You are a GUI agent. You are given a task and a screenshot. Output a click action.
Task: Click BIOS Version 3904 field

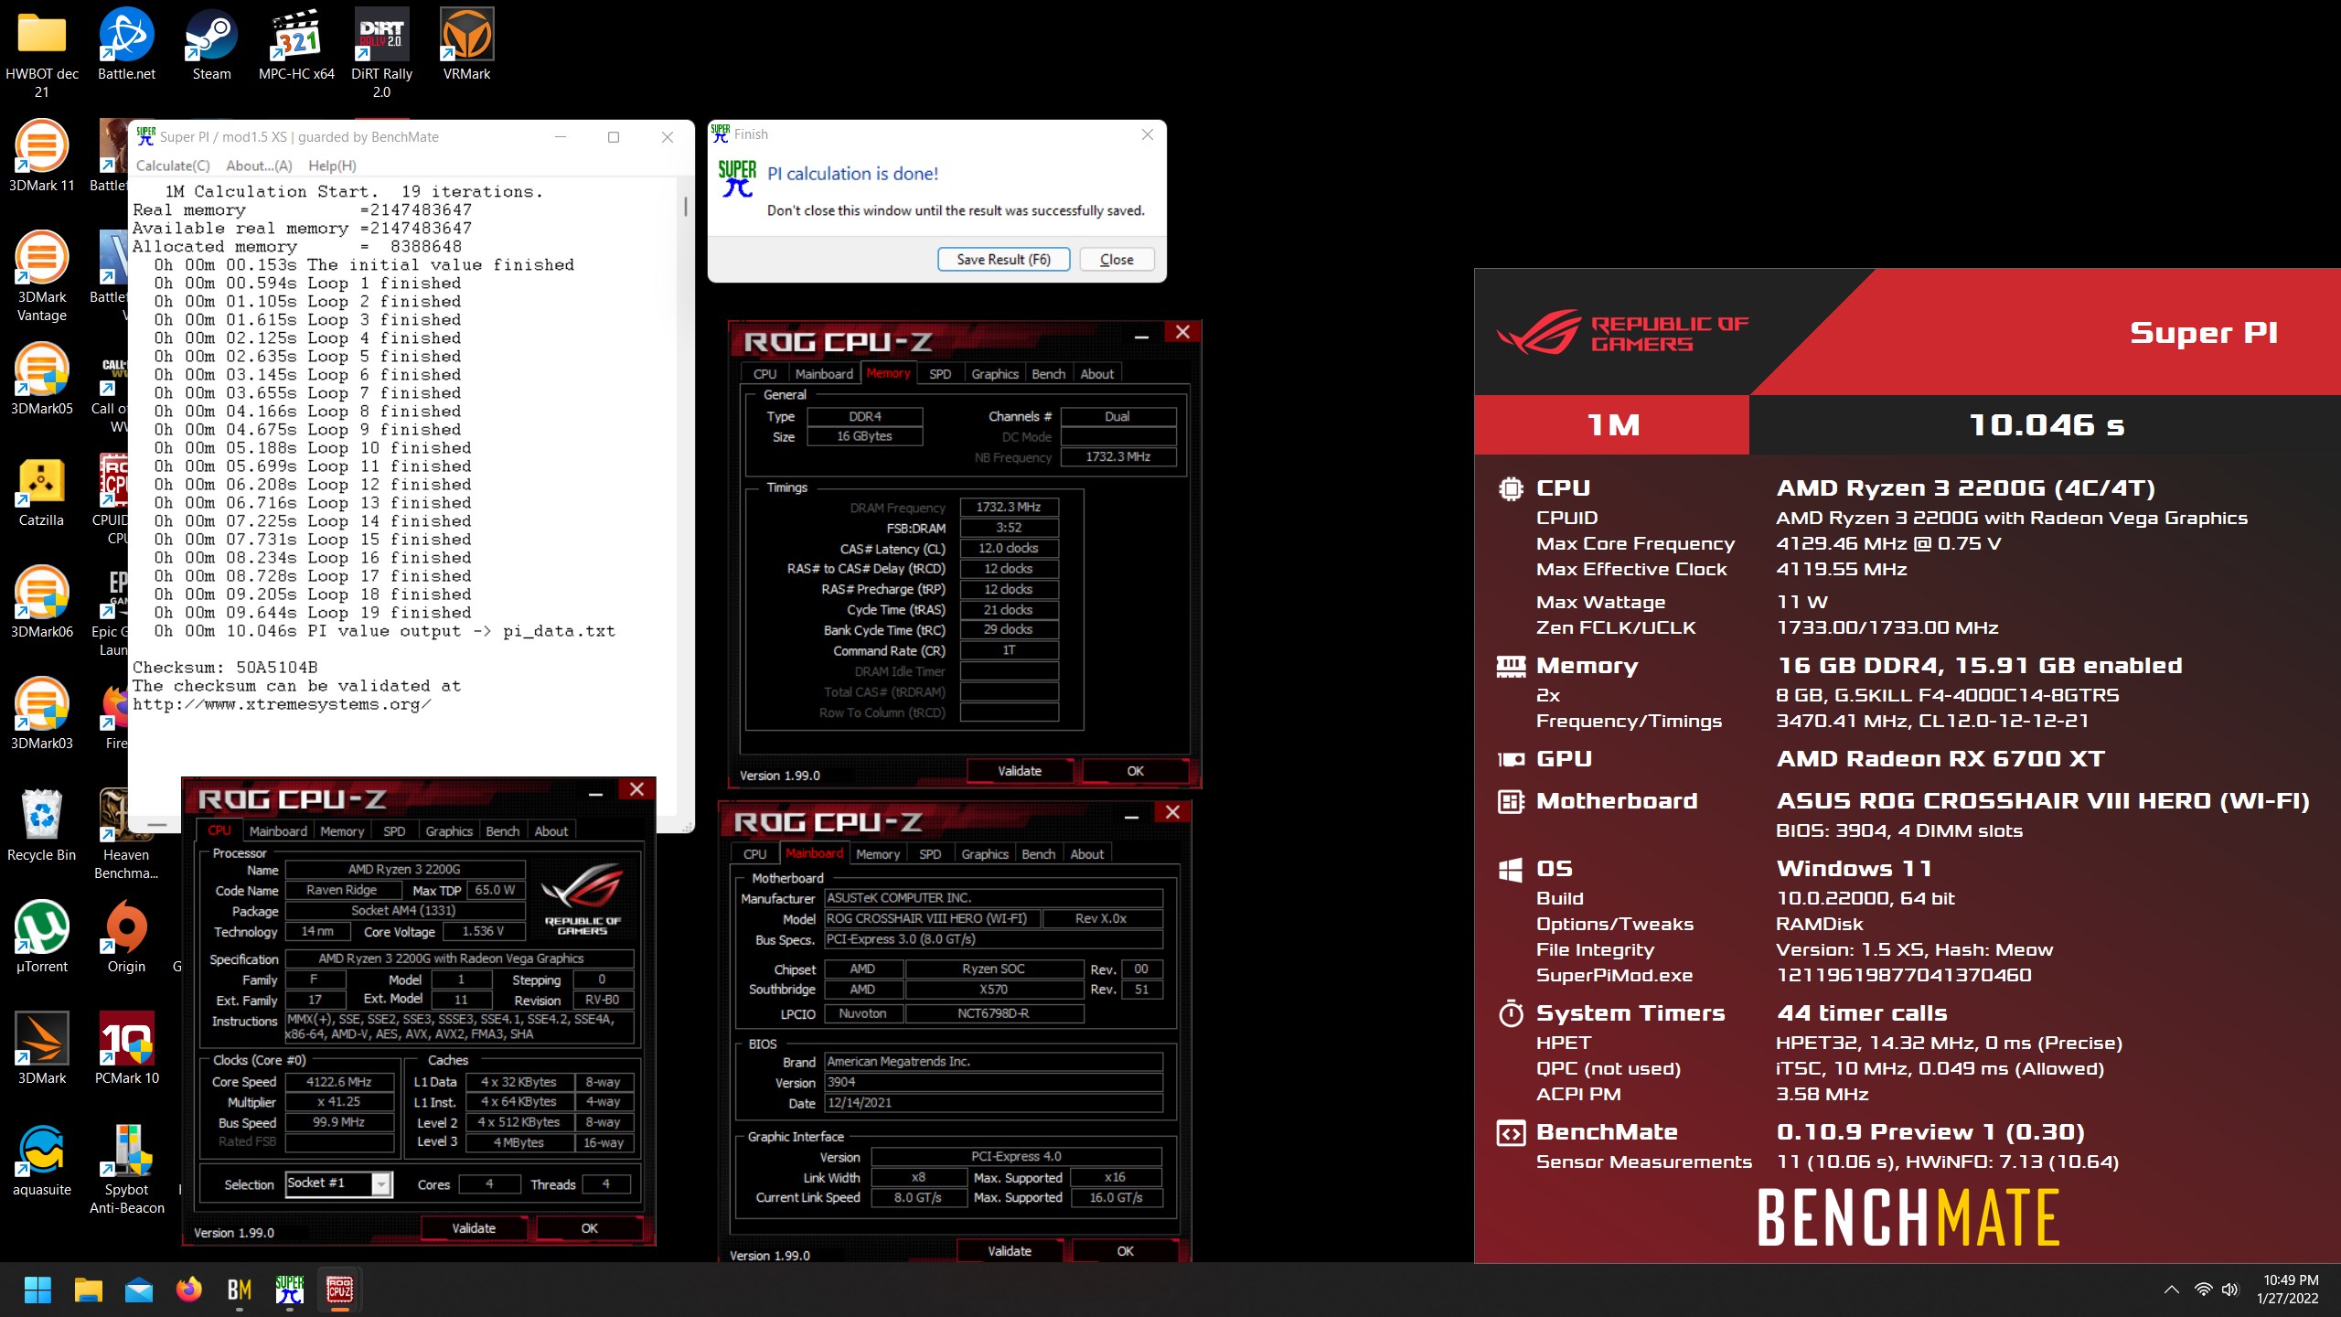[993, 1082]
